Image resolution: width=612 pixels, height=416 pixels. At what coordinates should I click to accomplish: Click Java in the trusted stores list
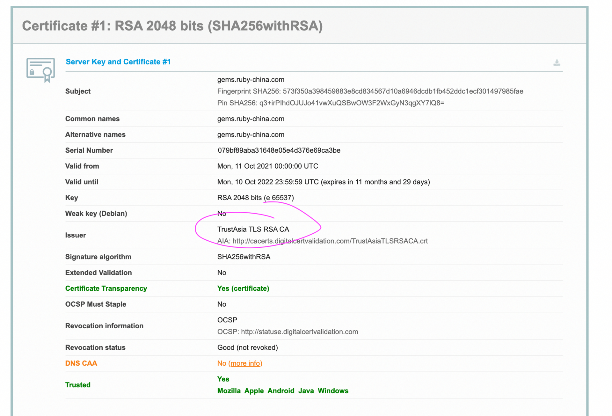click(x=306, y=391)
